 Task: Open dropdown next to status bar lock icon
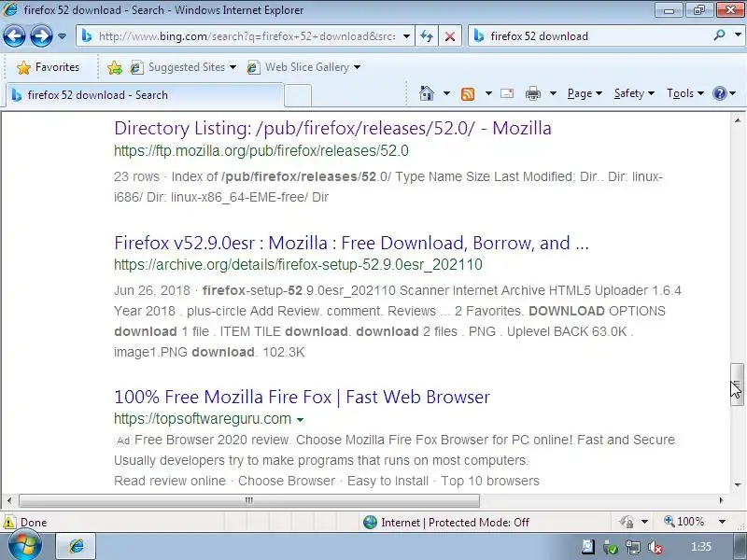coord(644,522)
